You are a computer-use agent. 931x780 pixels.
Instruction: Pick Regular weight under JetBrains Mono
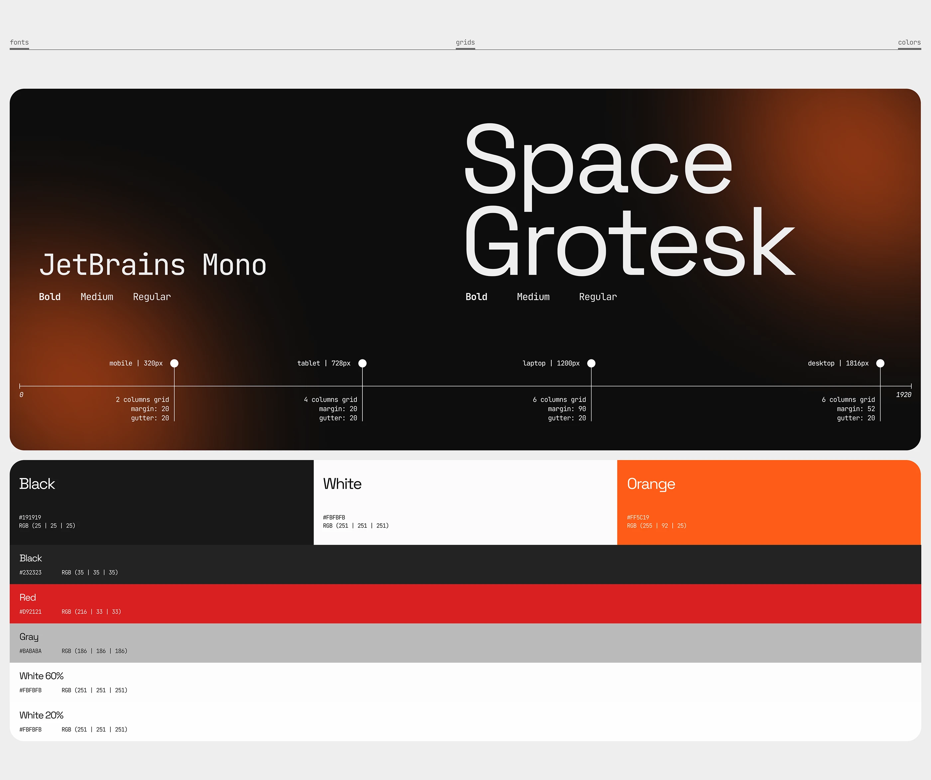(x=152, y=297)
